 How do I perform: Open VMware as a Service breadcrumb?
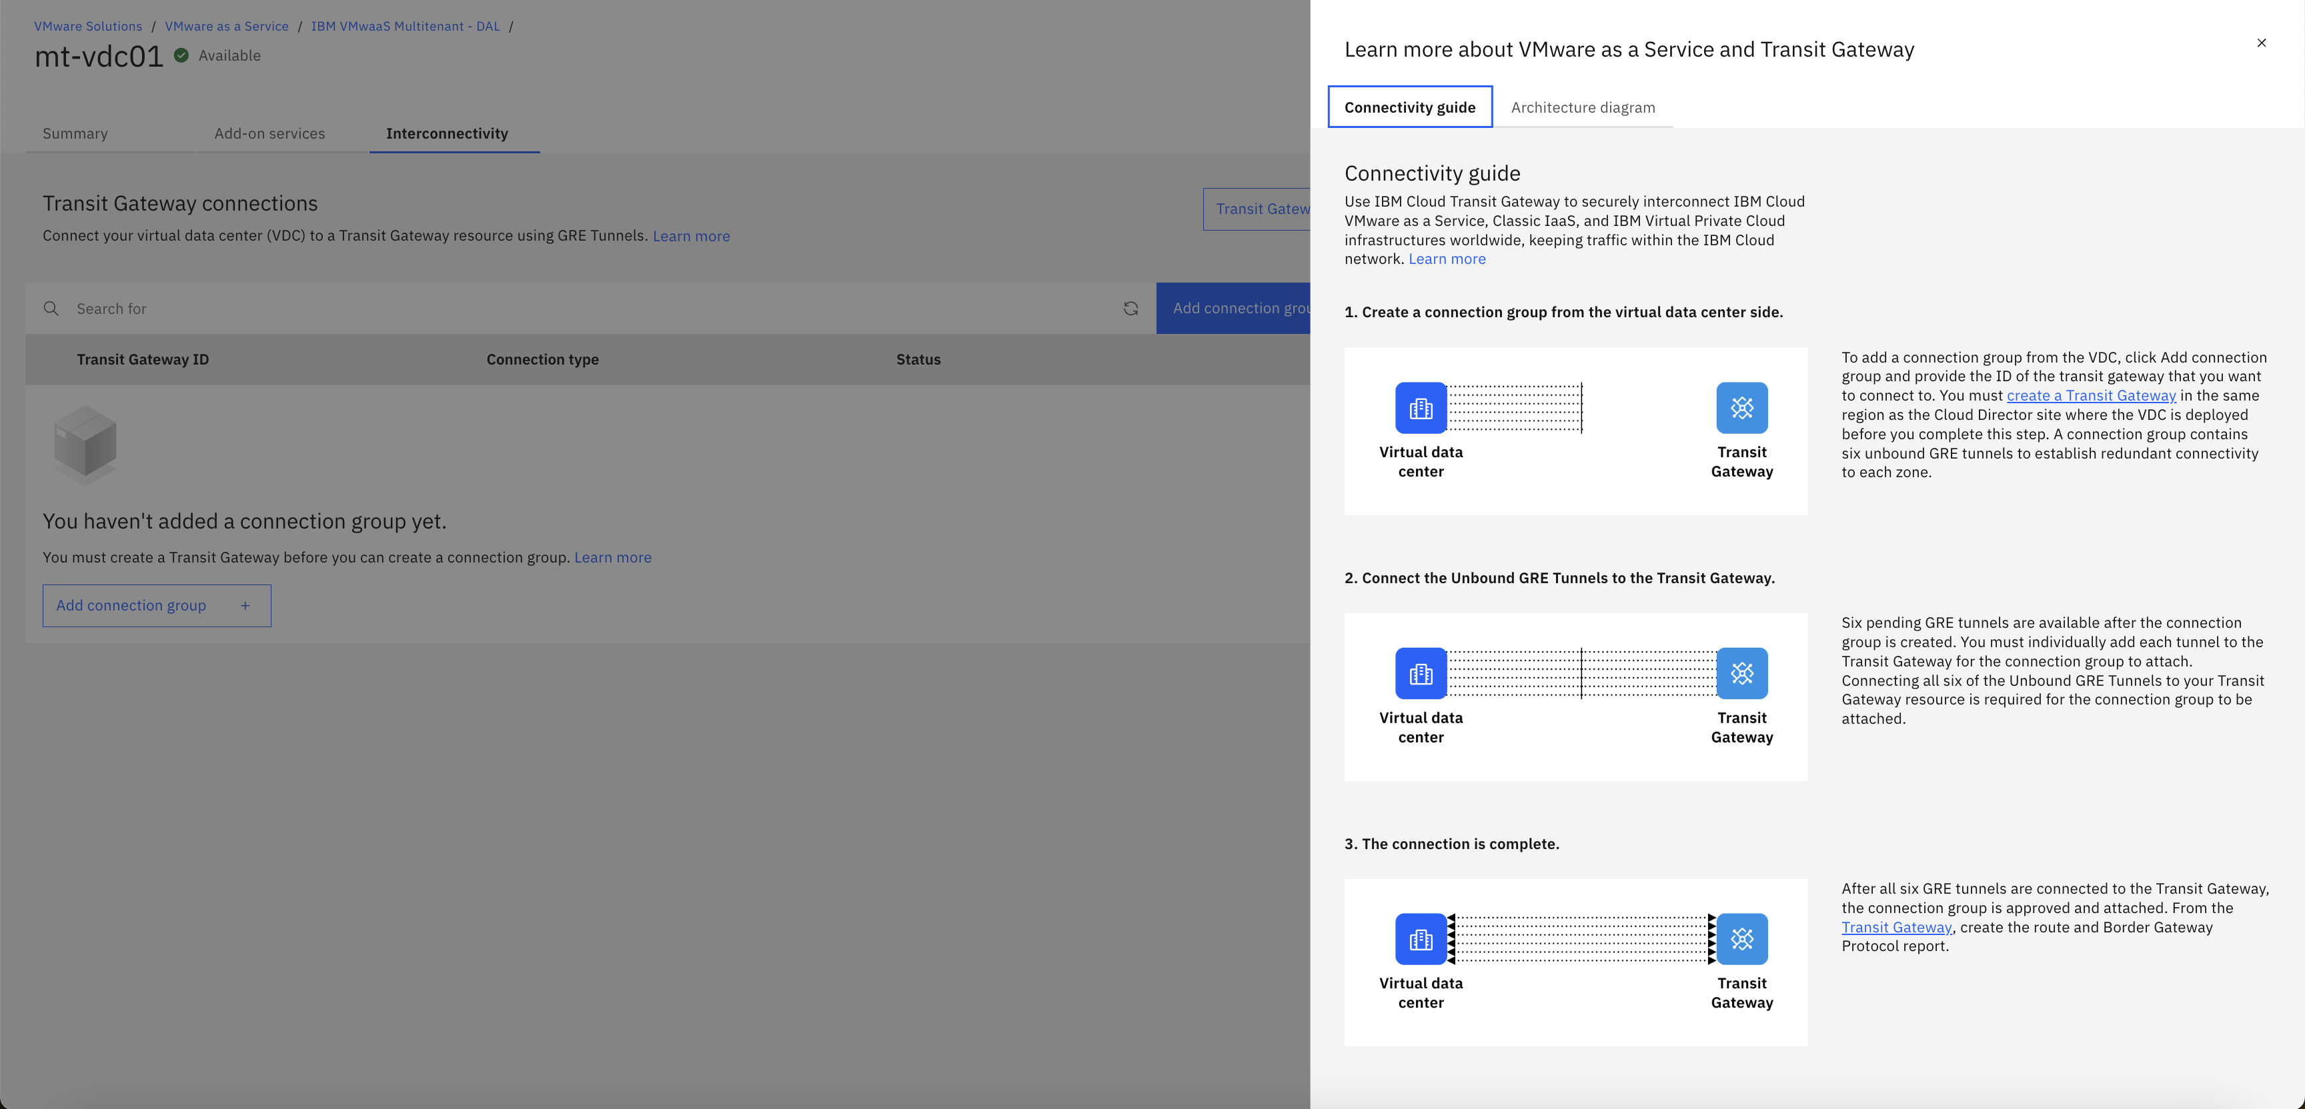click(226, 26)
